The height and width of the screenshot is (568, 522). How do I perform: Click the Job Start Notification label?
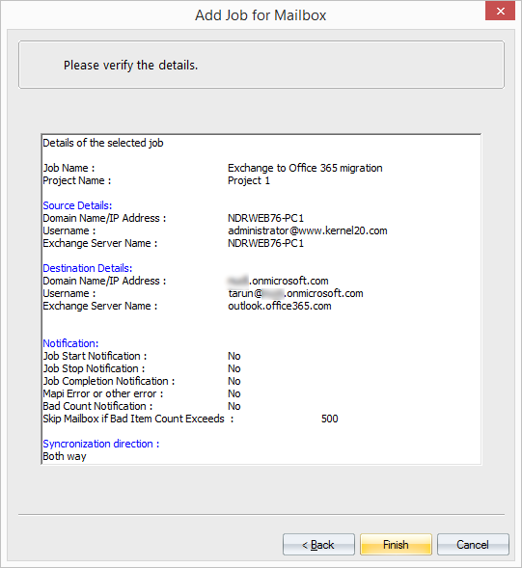click(95, 356)
